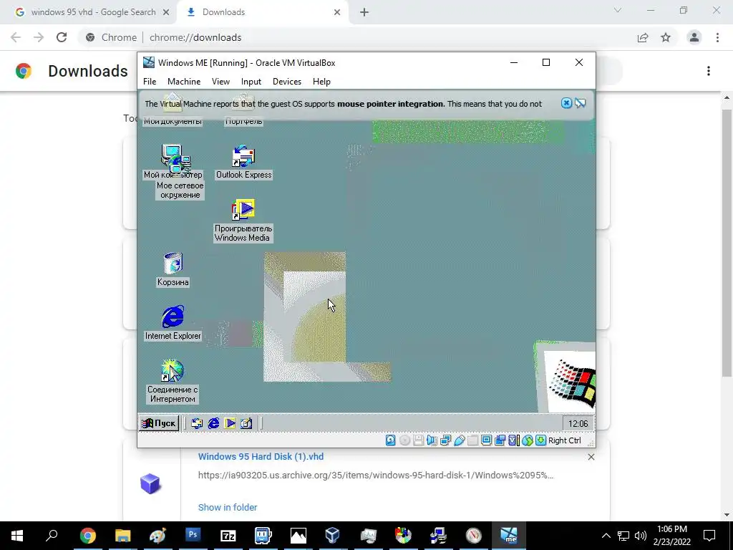Click VirtualBox optical drive indicator
This screenshot has height=550, width=733.
pos(405,440)
